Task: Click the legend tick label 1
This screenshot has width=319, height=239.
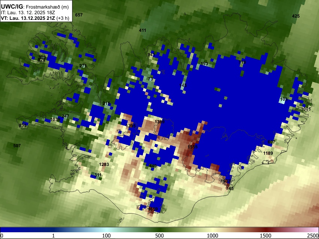Action: tap(53, 236)
